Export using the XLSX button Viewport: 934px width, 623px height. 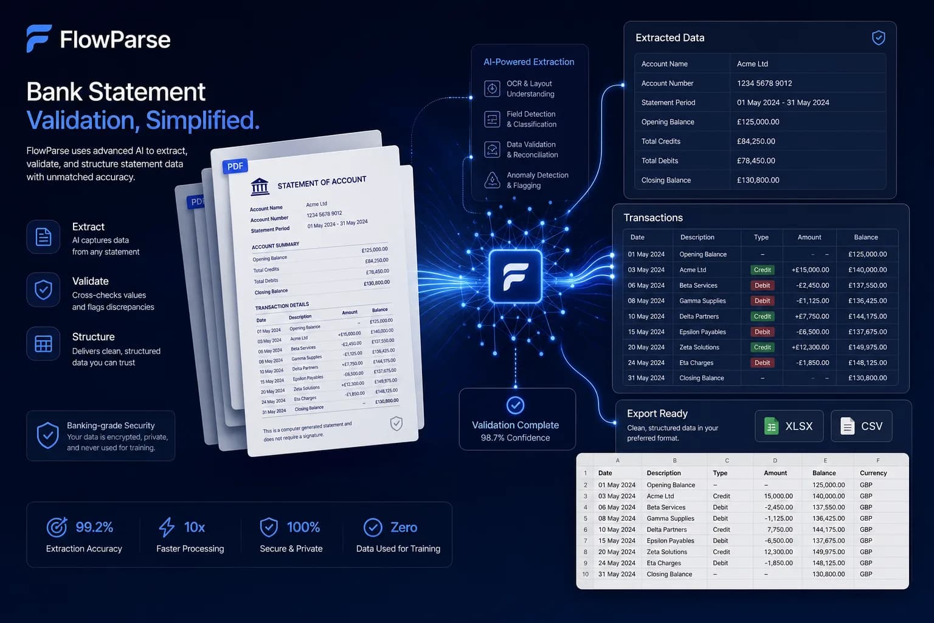tap(789, 426)
